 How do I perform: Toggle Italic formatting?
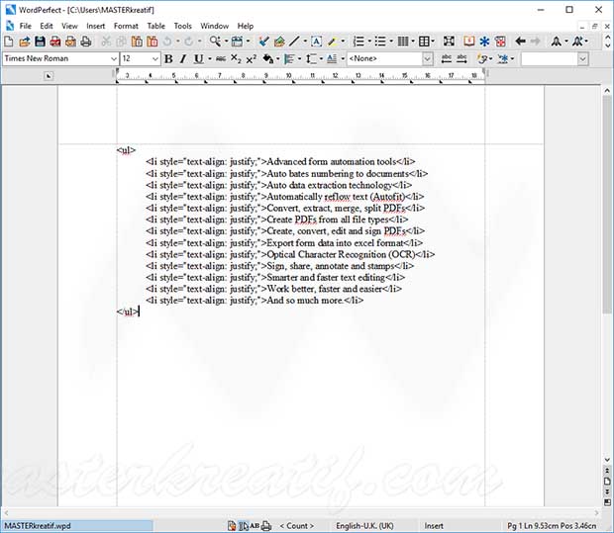[183, 59]
